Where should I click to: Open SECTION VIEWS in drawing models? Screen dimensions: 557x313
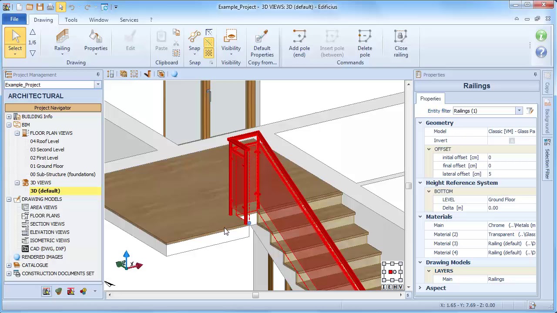pyautogui.click(x=47, y=224)
